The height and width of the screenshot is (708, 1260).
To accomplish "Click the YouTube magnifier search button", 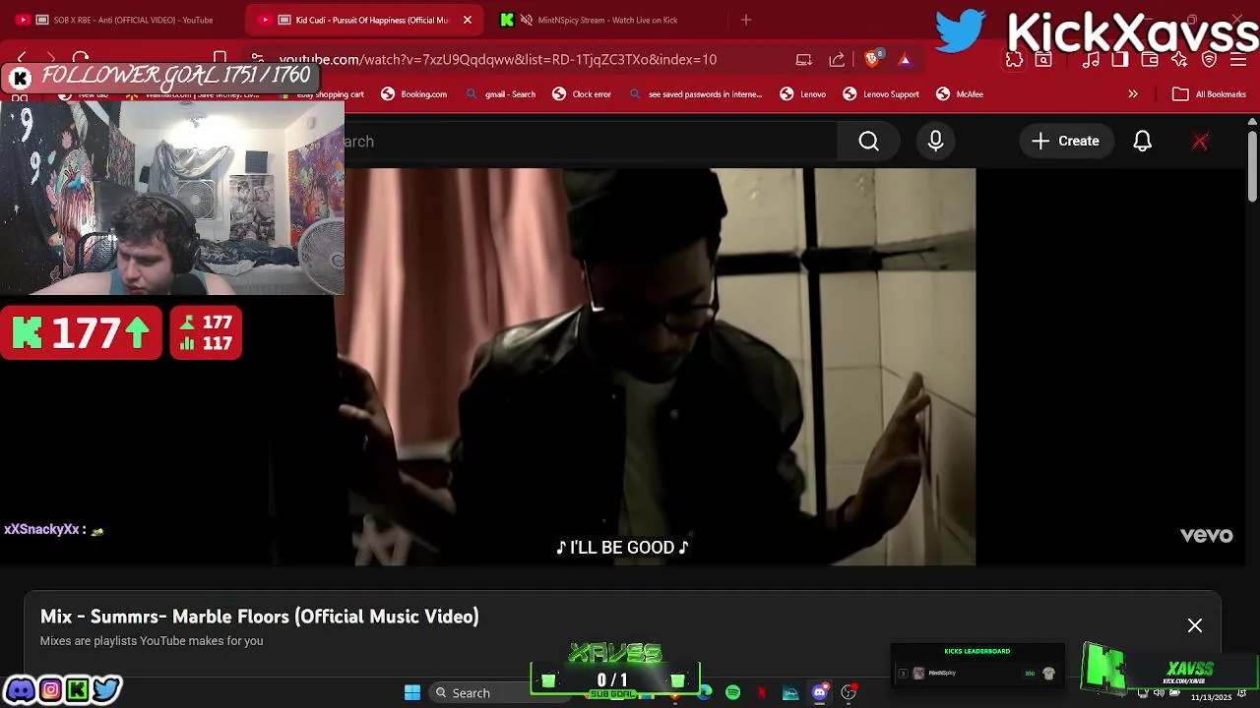I will point(868,142).
